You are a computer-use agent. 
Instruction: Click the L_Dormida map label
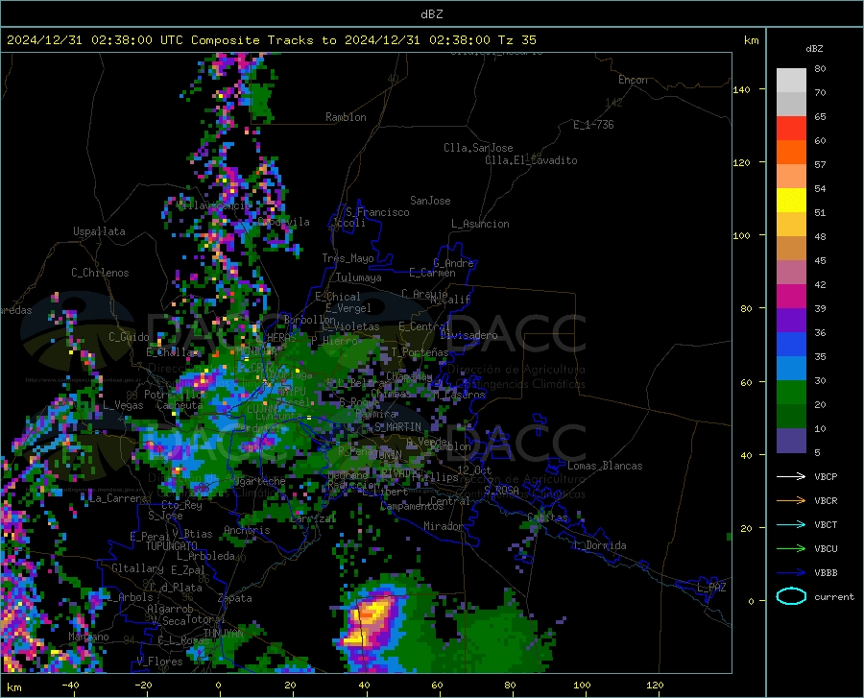coord(600,545)
